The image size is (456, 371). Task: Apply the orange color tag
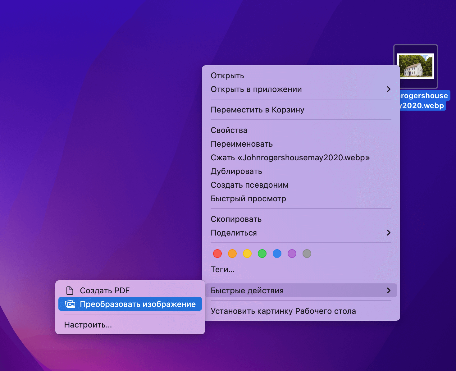coord(232,254)
